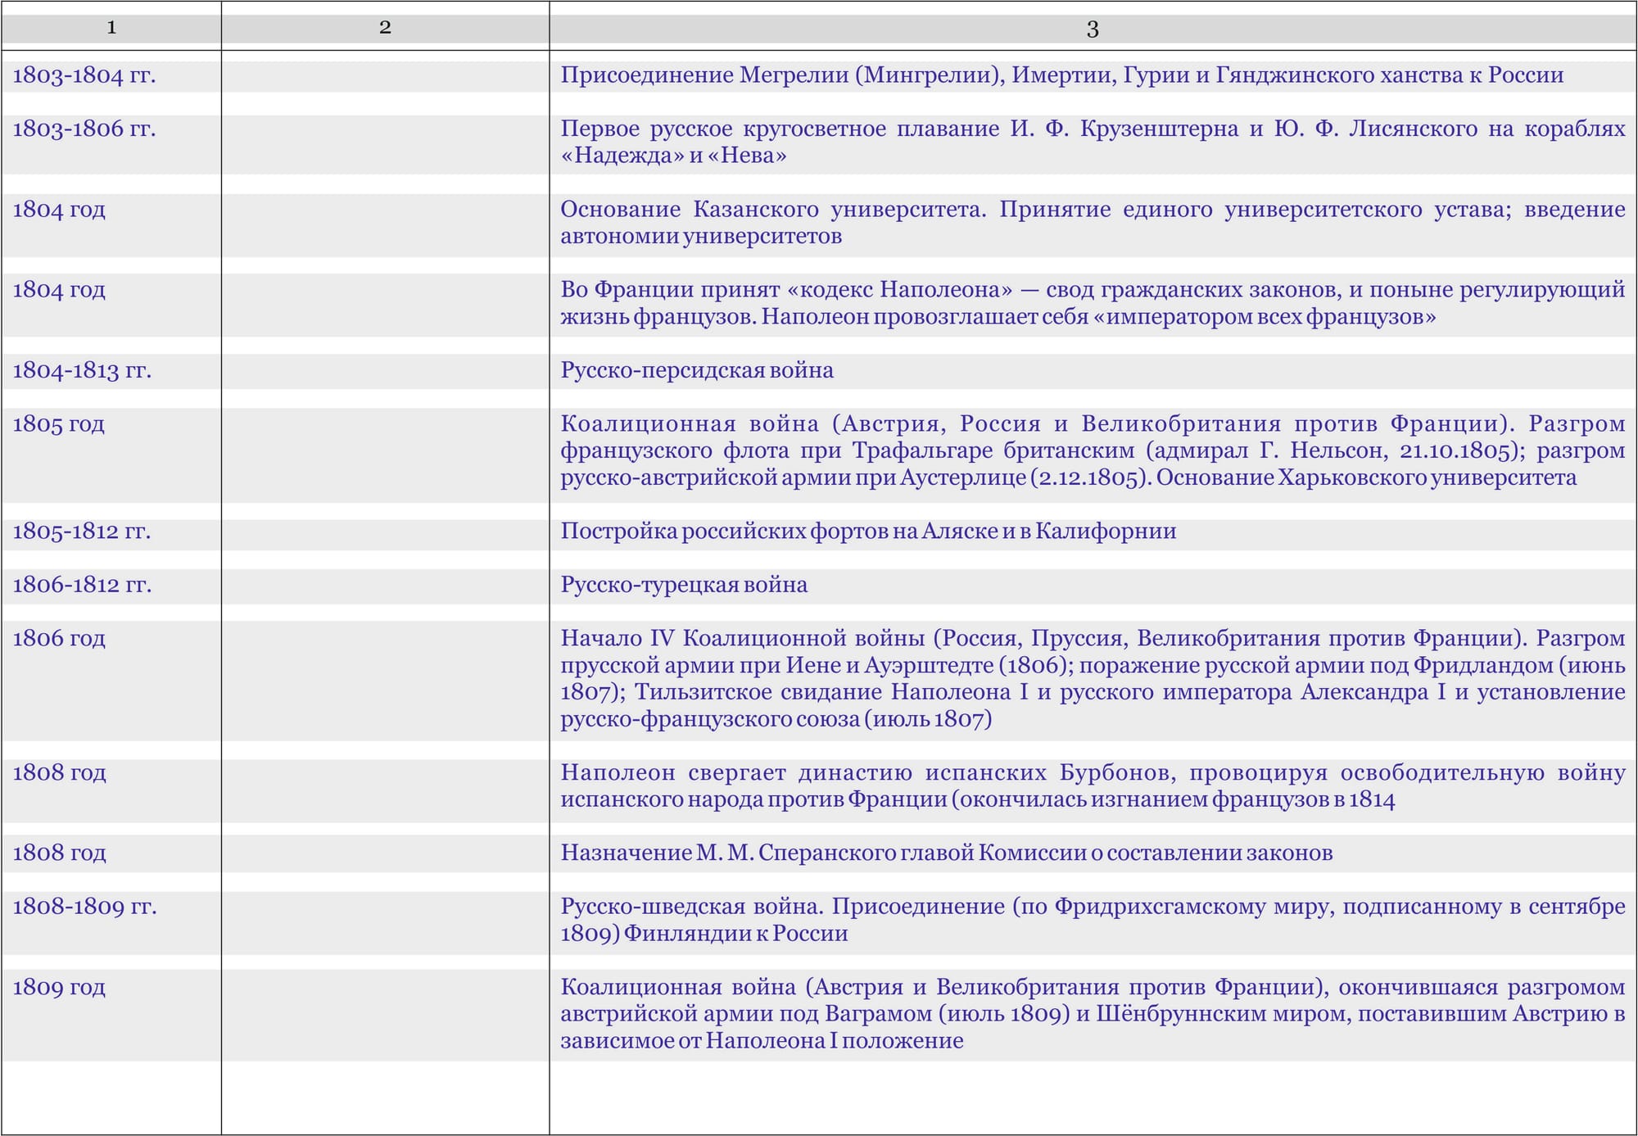The height and width of the screenshot is (1136, 1638).
Task: Select the испанских Бурбонов entry
Action: click(1093, 786)
